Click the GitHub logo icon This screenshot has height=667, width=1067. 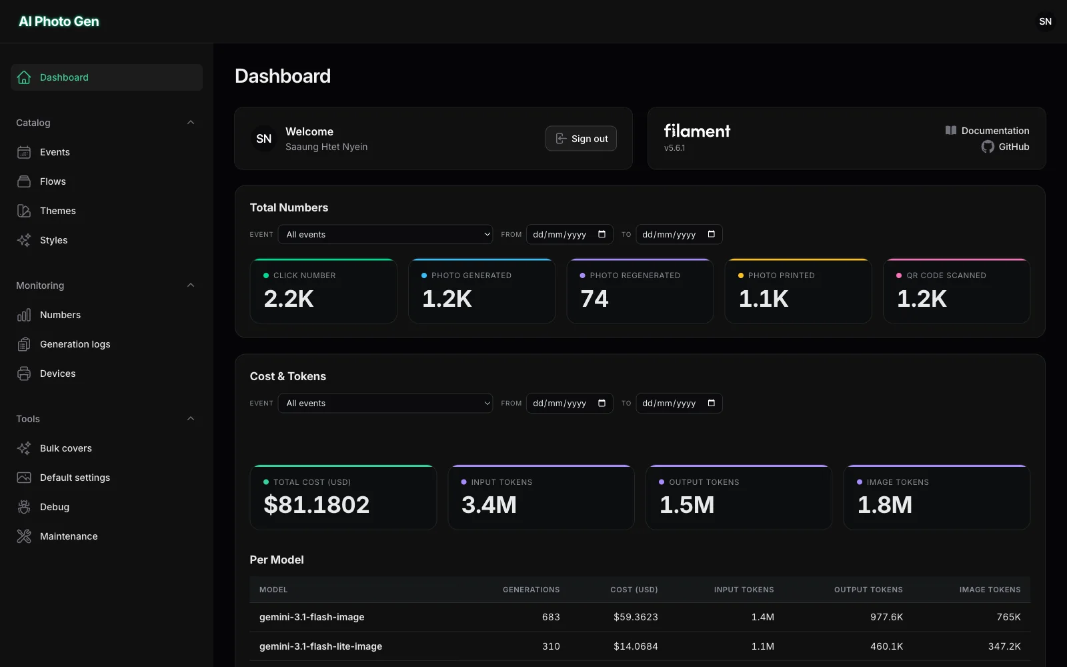(x=988, y=147)
